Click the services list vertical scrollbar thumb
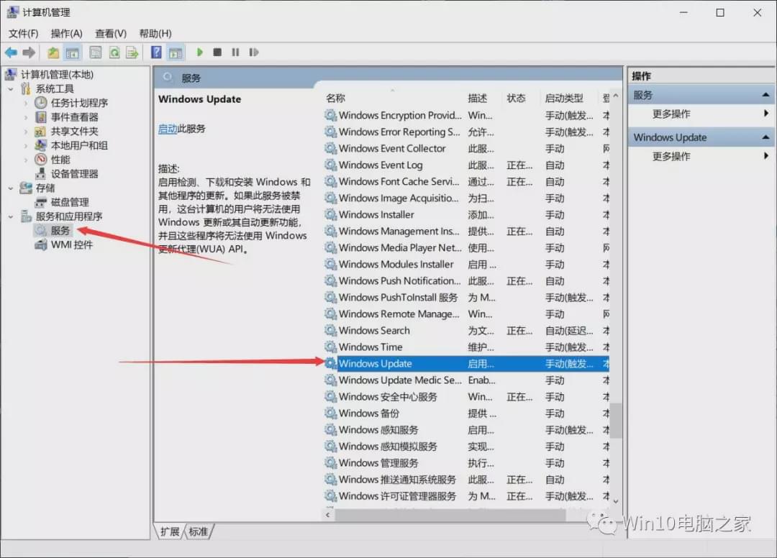 [615, 421]
